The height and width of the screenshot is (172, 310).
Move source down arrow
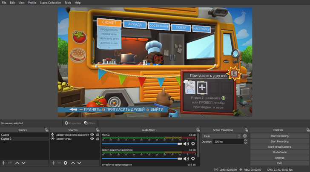tap(79, 163)
